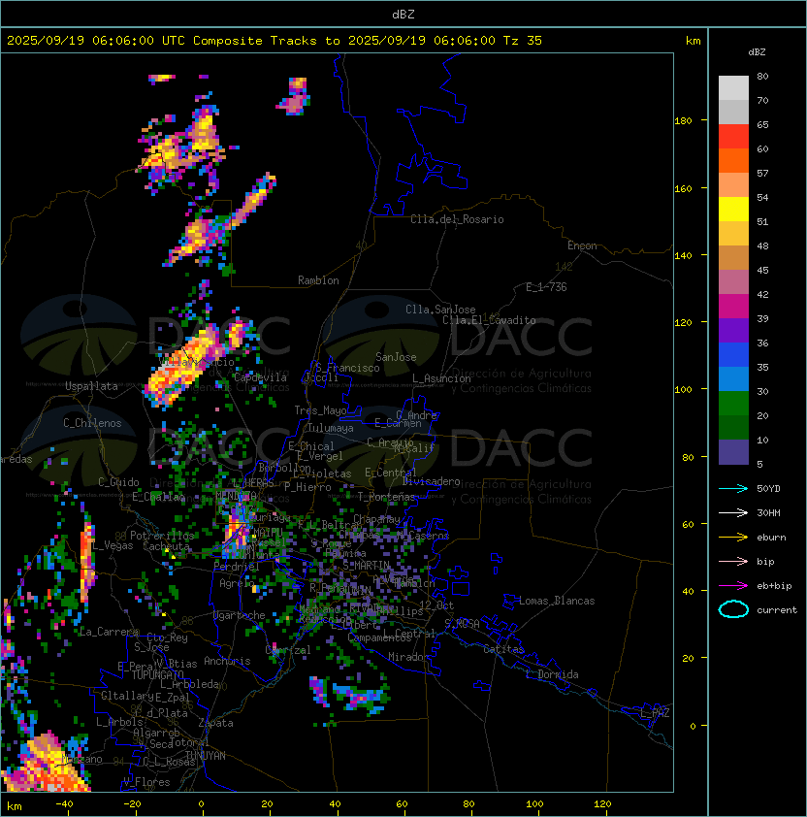The height and width of the screenshot is (817, 807).
Task: Click the 'Divisadero' map label
Action: click(x=431, y=481)
